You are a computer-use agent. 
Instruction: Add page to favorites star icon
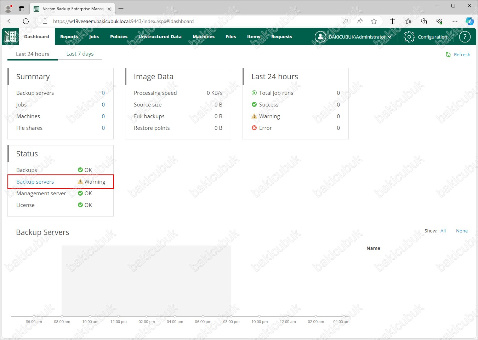374,21
